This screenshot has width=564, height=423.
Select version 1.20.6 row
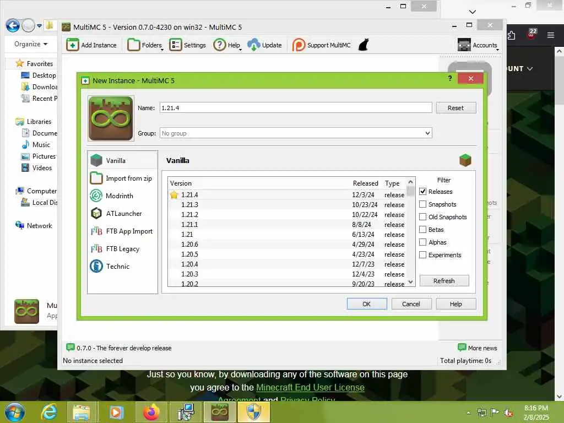click(x=288, y=244)
